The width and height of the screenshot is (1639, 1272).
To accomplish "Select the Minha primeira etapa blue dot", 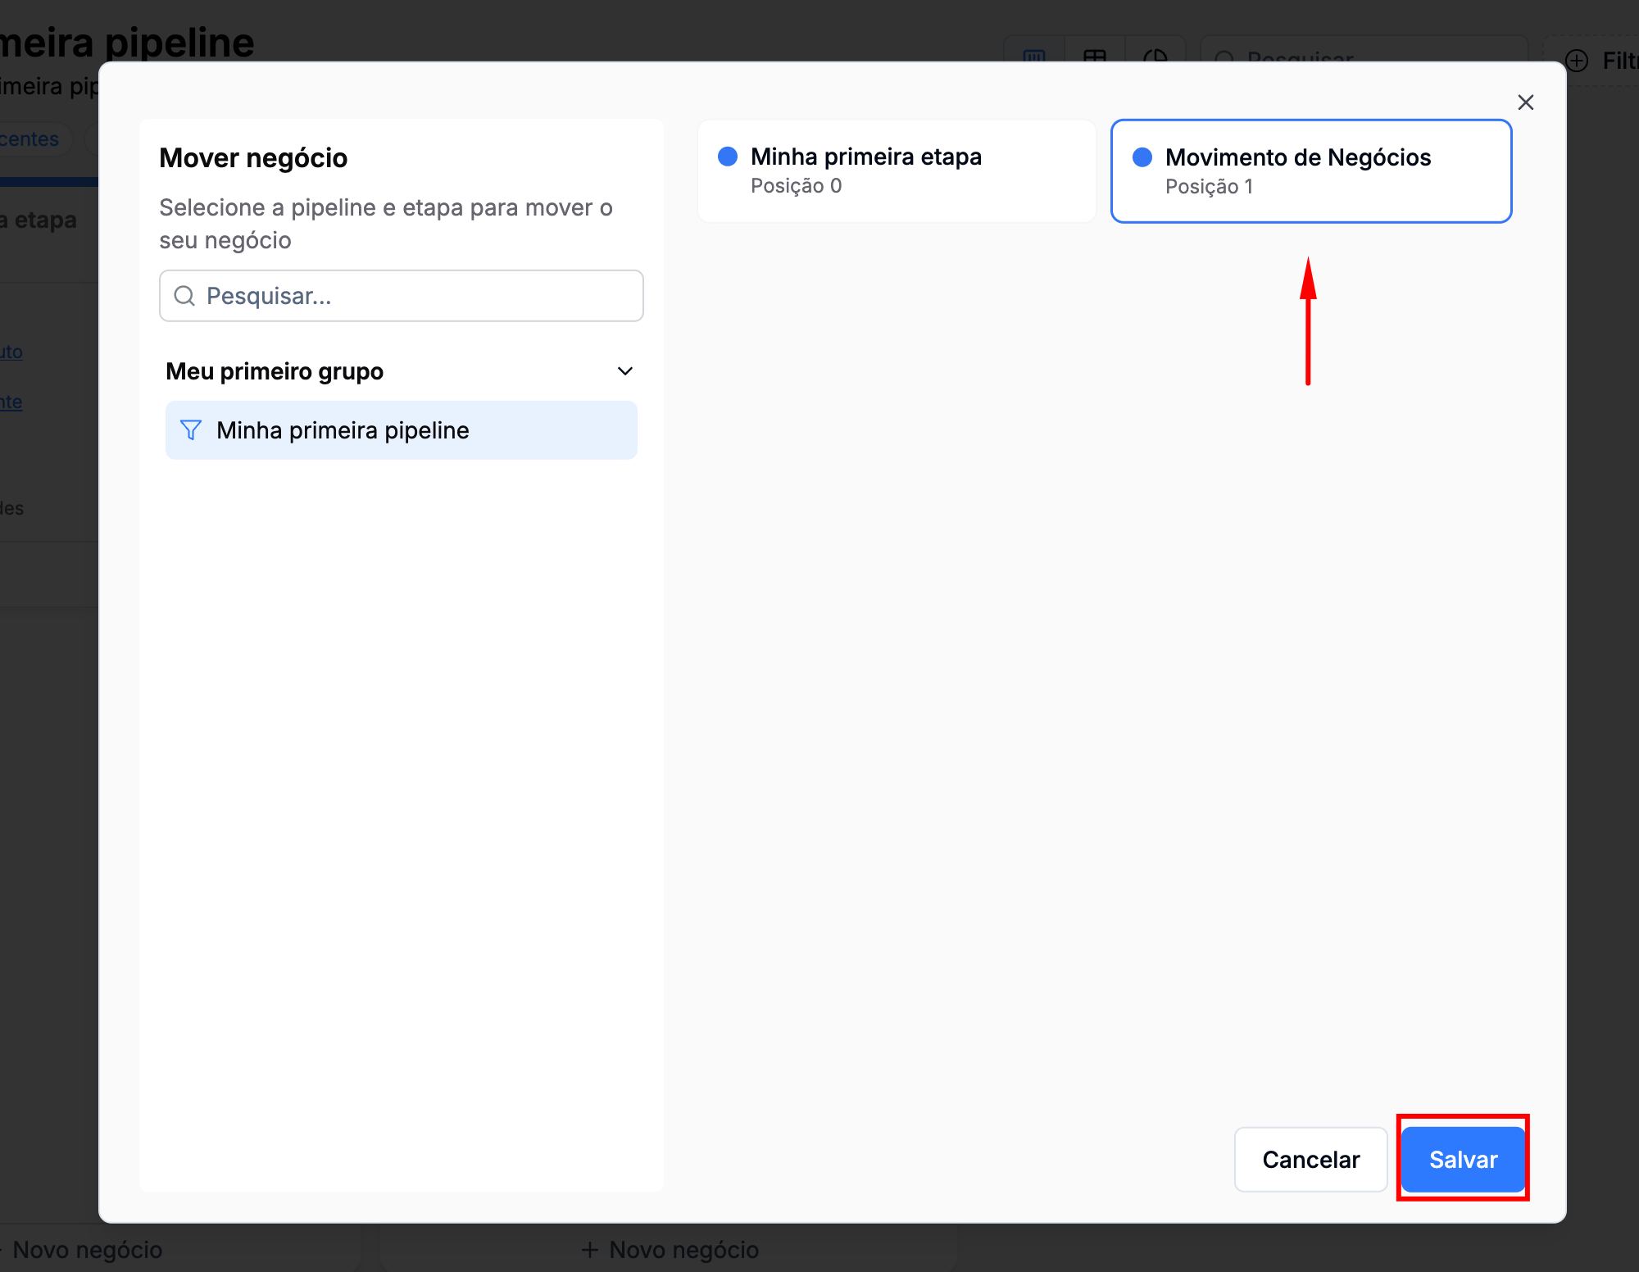I will coord(728,157).
